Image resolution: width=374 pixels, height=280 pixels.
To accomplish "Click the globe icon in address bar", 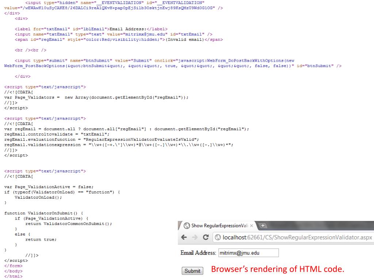I will tap(218, 237).
